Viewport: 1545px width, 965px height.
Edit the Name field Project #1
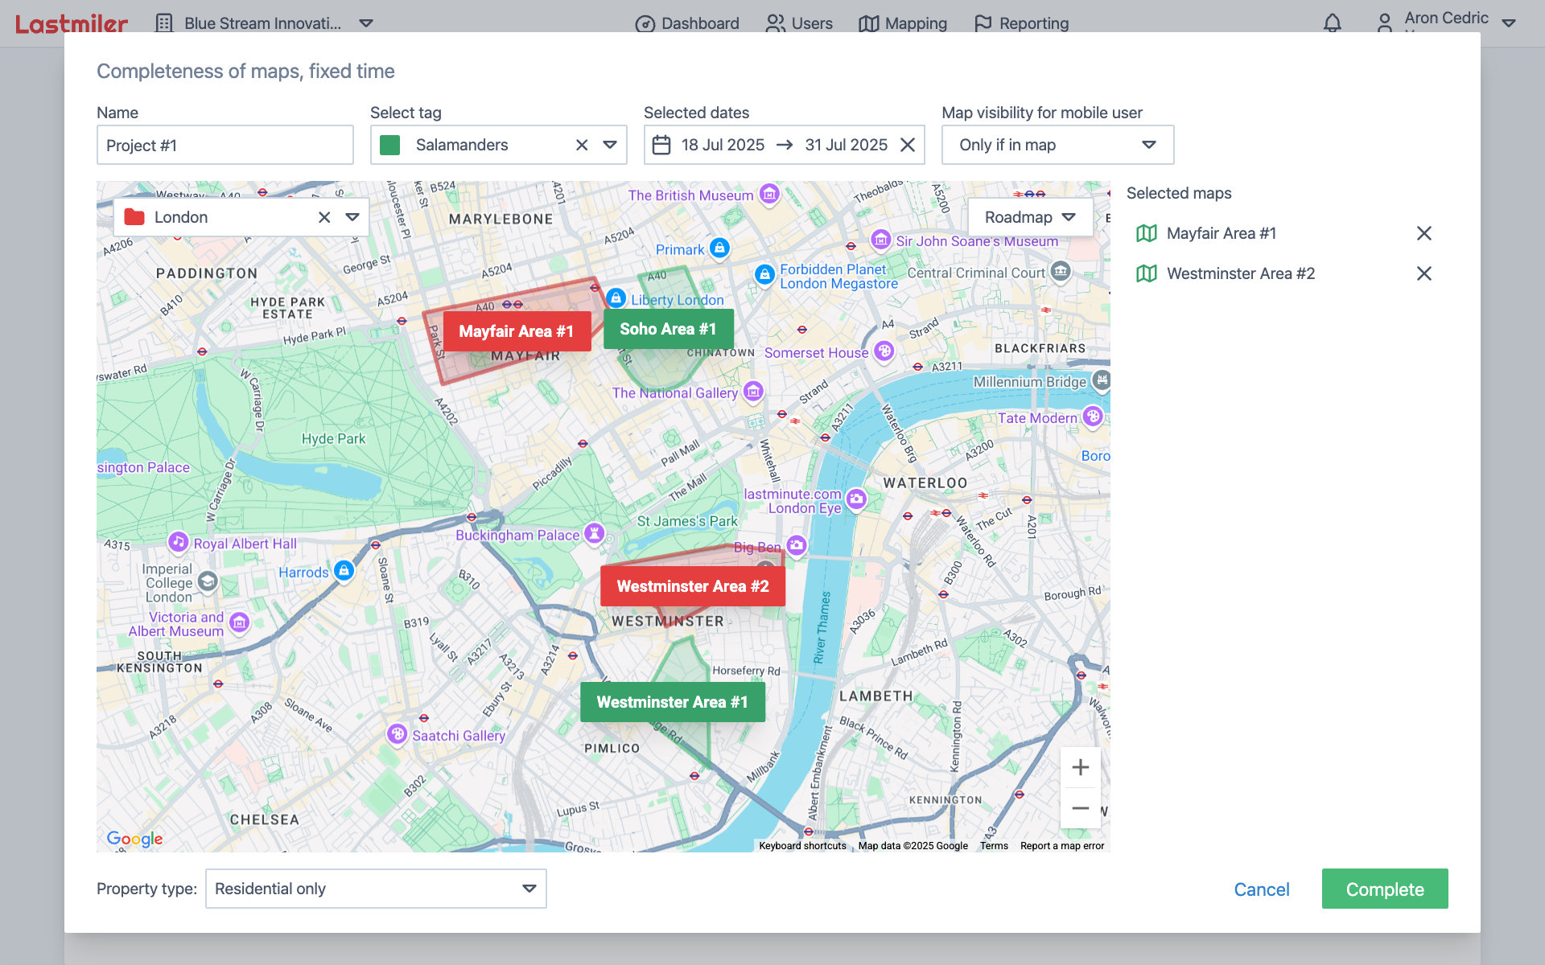pyautogui.click(x=225, y=145)
